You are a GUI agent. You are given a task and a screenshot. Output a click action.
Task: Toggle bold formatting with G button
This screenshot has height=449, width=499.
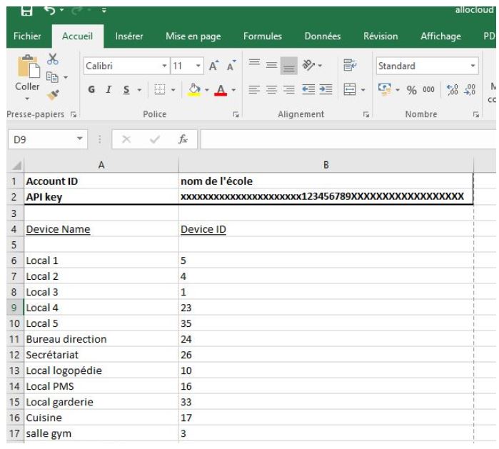tap(92, 90)
